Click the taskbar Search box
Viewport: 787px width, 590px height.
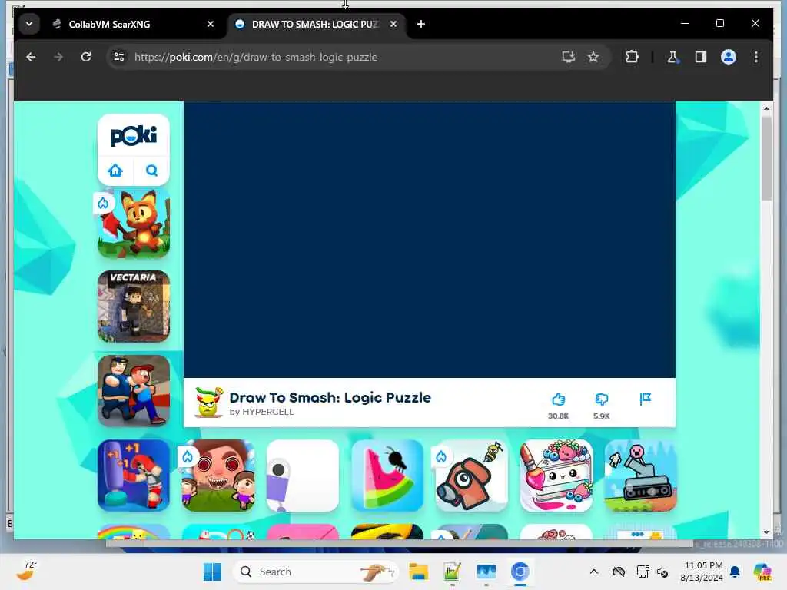316,572
